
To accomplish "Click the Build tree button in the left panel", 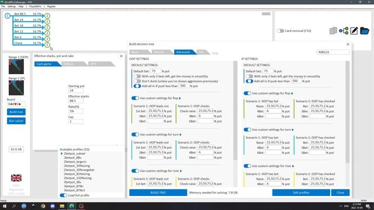I will (x=16, y=112).
